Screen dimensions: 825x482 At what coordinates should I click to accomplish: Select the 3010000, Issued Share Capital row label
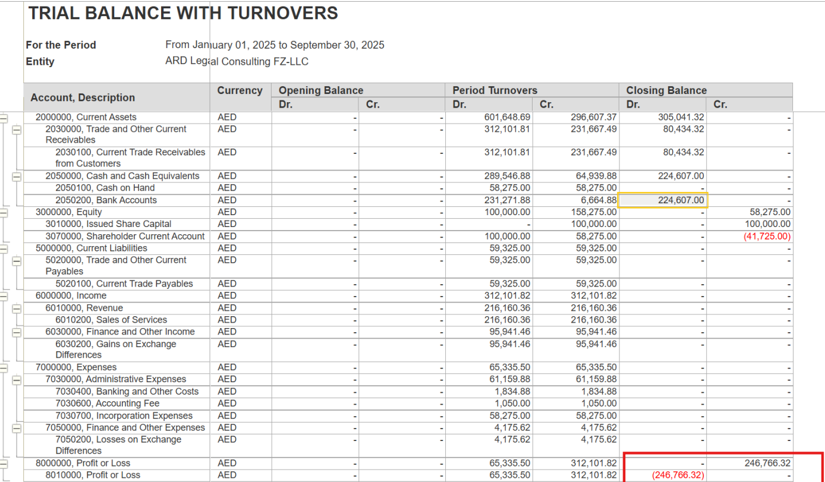coord(108,224)
